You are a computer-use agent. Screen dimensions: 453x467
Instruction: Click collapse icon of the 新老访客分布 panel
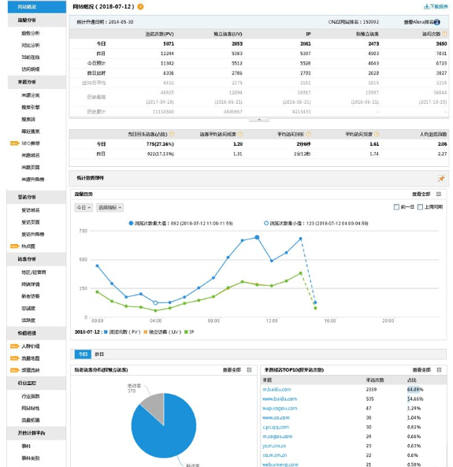click(249, 370)
